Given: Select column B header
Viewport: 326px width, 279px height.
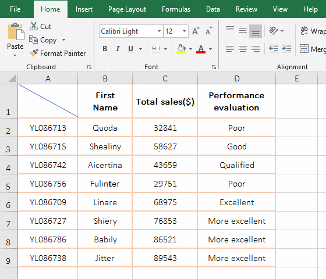Looking at the screenshot, I should coord(105,78).
